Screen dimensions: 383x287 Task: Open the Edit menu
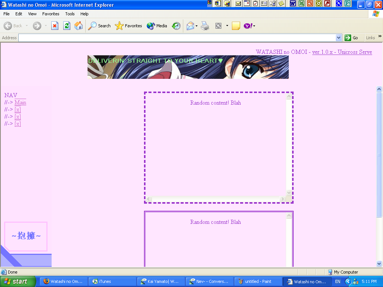click(x=19, y=14)
